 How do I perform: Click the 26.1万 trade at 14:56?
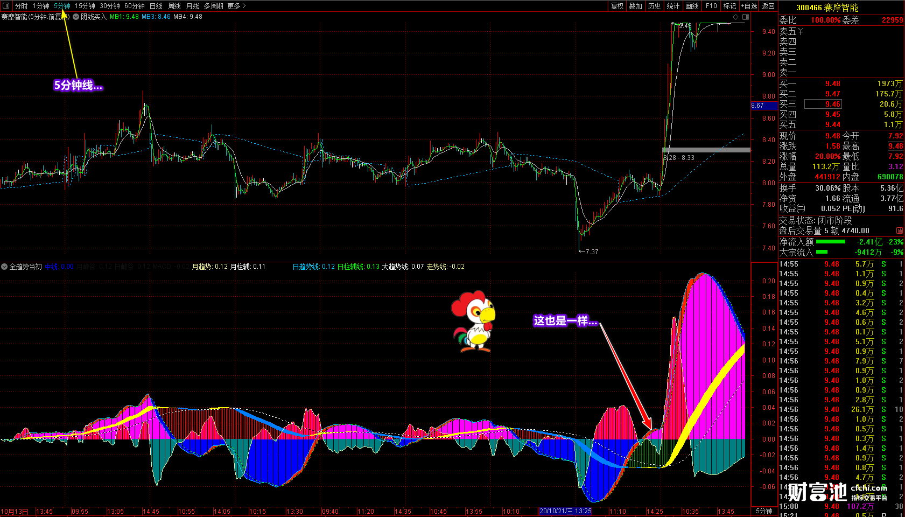[x=862, y=409]
